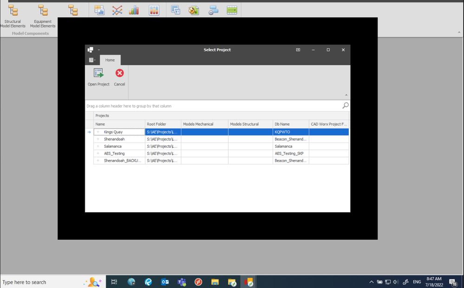Click the globe with shield taskbar icon
This screenshot has height=288, width=464.
tap(131, 282)
